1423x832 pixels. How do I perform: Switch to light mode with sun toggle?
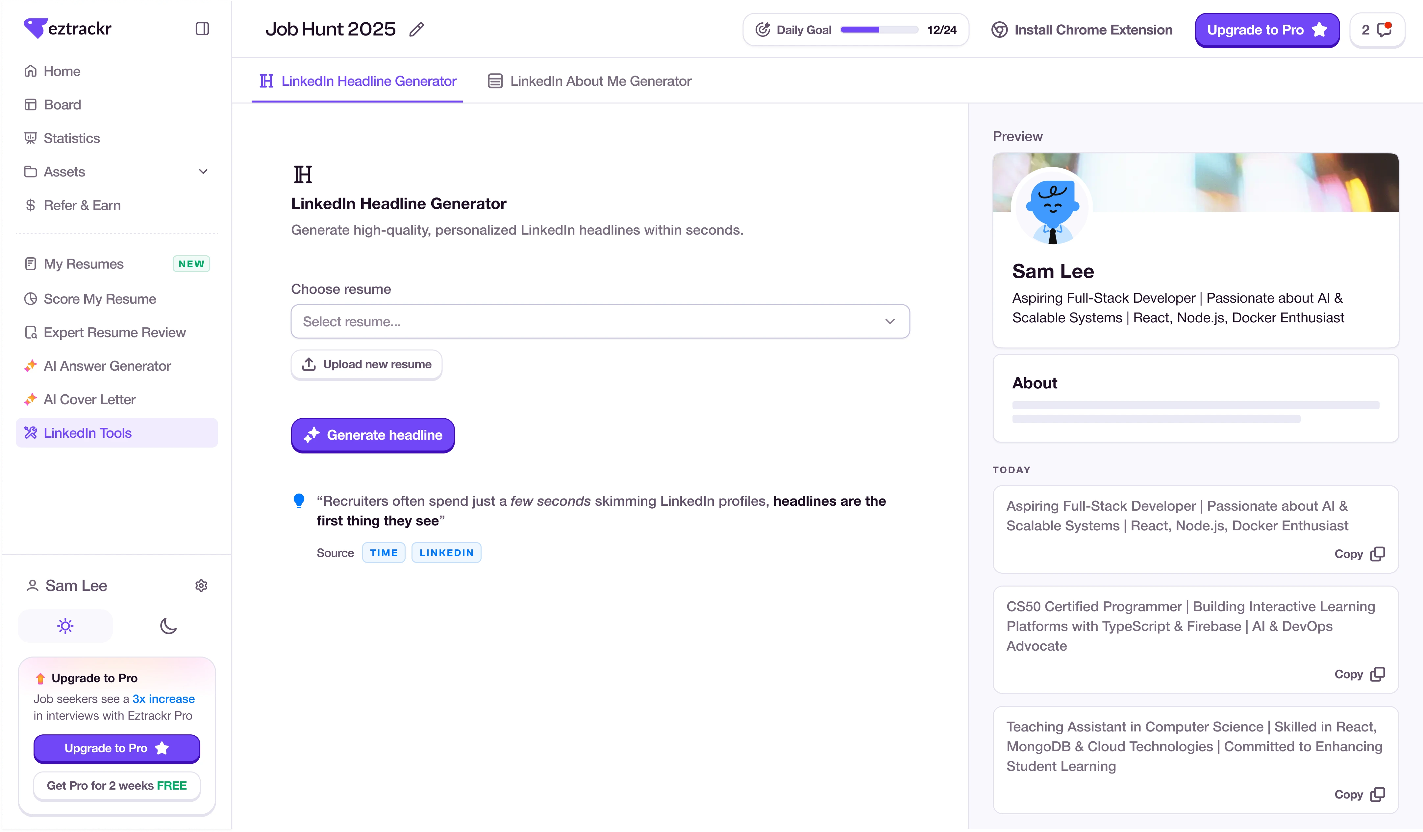65,626
